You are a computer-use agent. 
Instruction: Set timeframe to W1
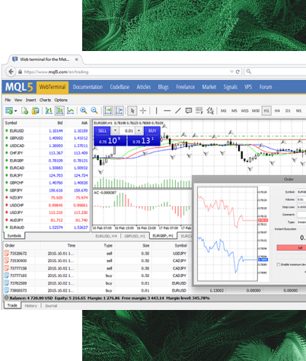[x=298, y=111]
